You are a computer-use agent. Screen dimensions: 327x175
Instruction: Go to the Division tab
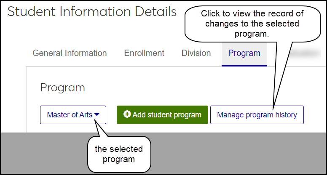pos(196,53)
